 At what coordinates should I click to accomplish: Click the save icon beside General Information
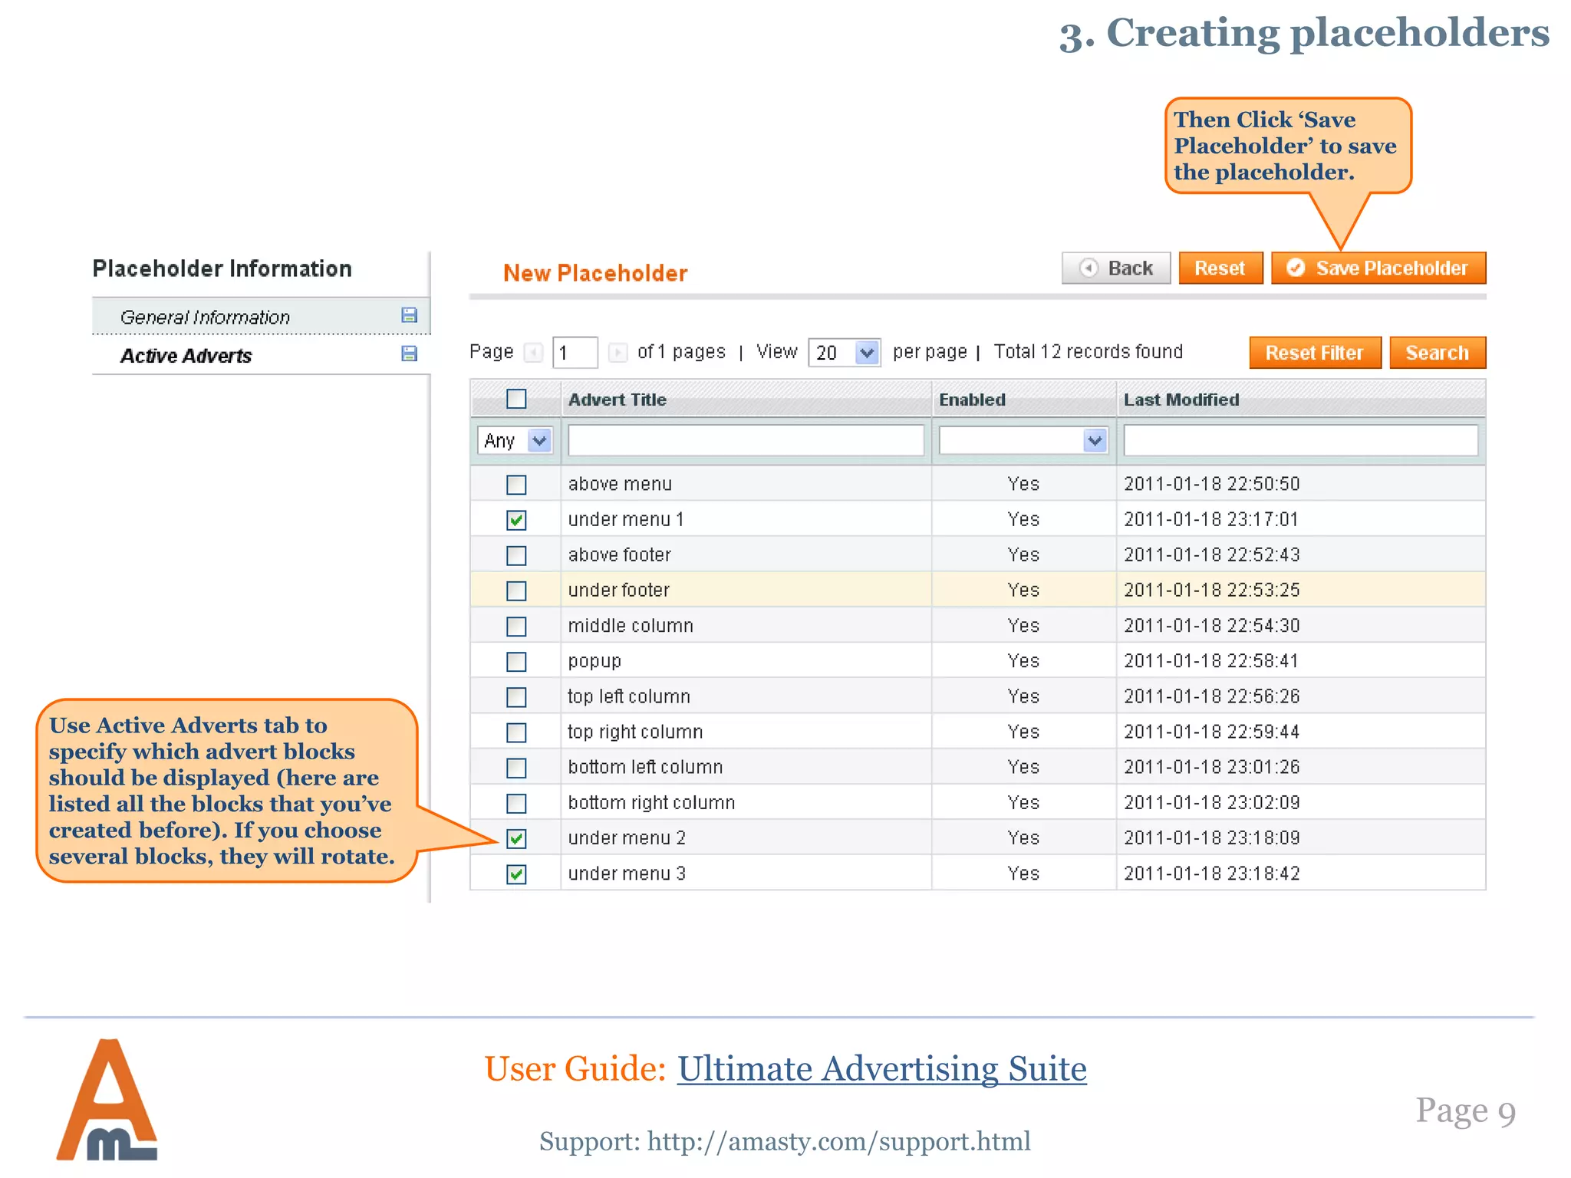coord(410,315)
